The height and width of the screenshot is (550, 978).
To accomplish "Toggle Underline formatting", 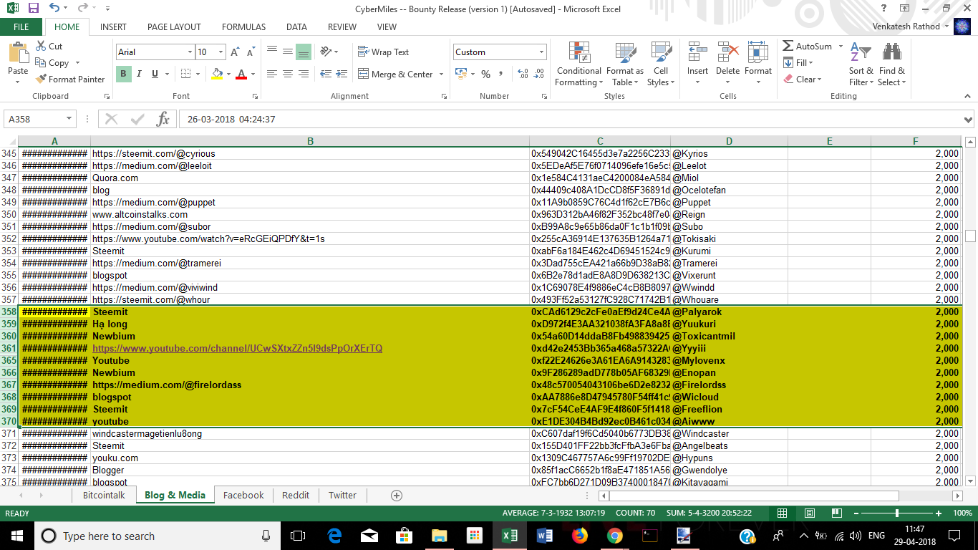I will coord(154,74).
